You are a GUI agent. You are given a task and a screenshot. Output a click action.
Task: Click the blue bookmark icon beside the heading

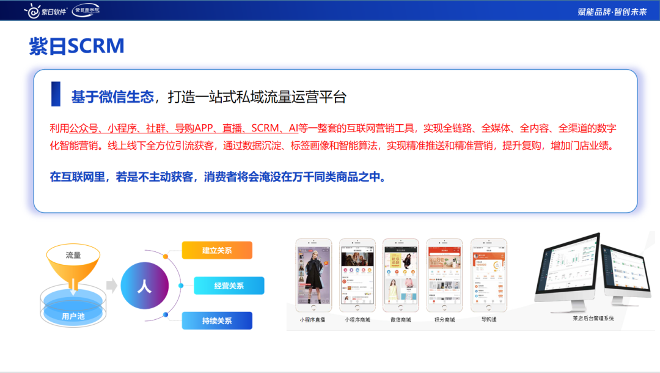[x=56, y=93]
